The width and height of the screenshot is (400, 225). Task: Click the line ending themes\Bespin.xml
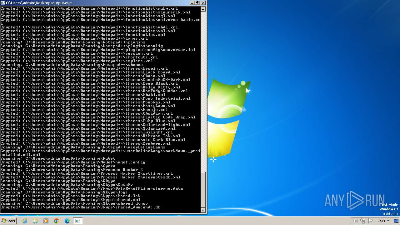[x=84, y=68]
